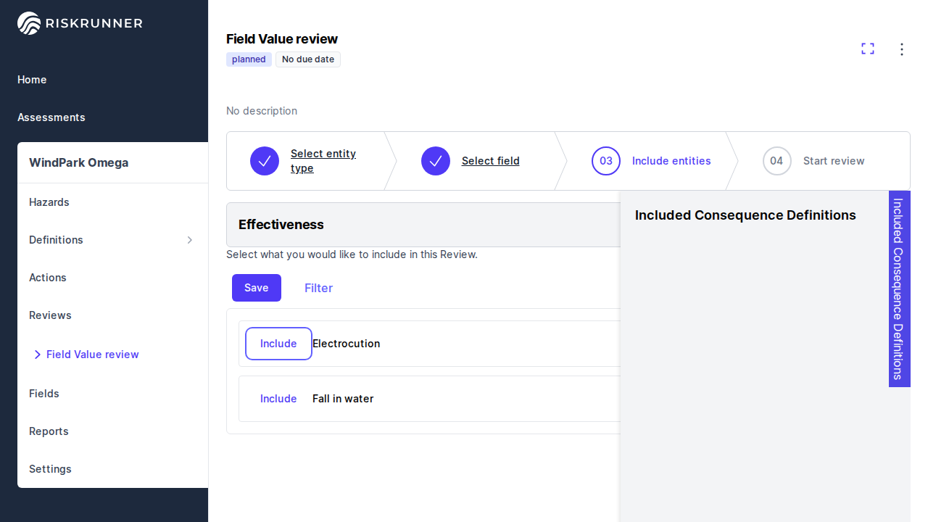
Task: Click the RiskRunner logo icon
Action: [x=29, y=23]
